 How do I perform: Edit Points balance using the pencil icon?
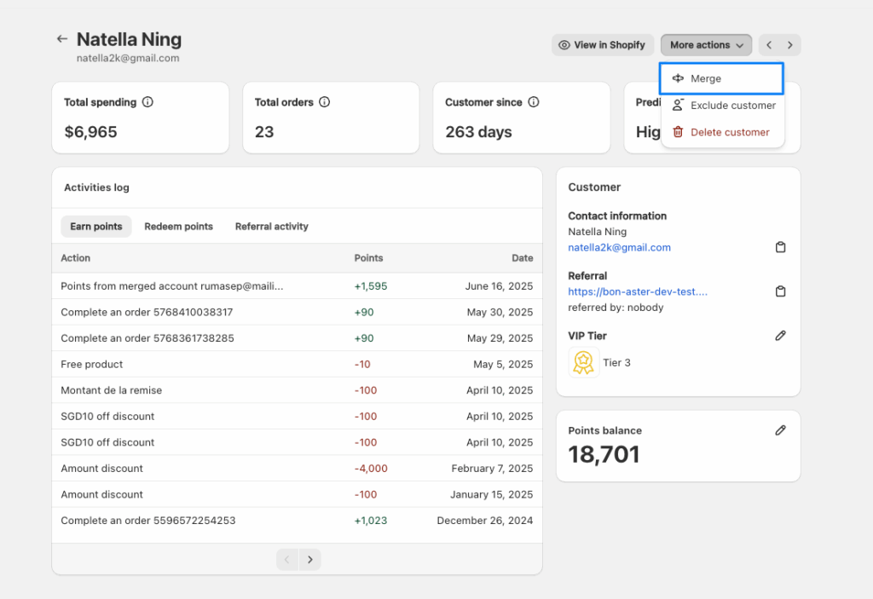tap(780, 430)
